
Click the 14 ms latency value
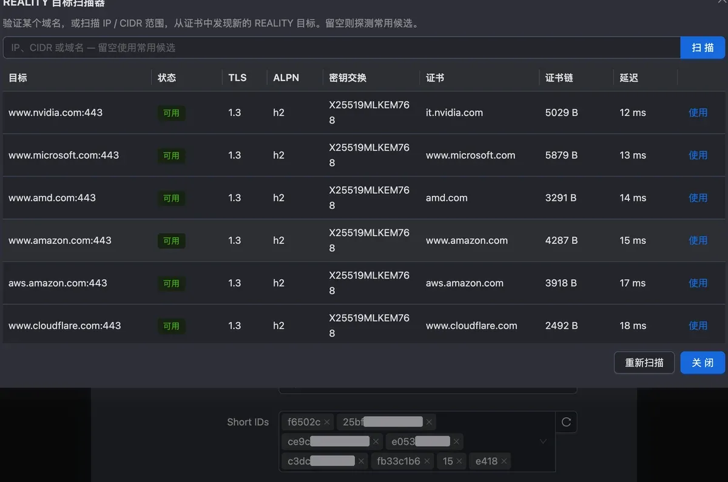tap(633, 197)
